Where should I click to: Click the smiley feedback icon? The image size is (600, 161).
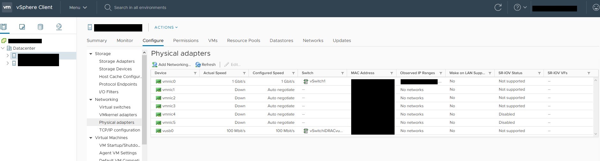pyautogui.click(x=596, y=7)
